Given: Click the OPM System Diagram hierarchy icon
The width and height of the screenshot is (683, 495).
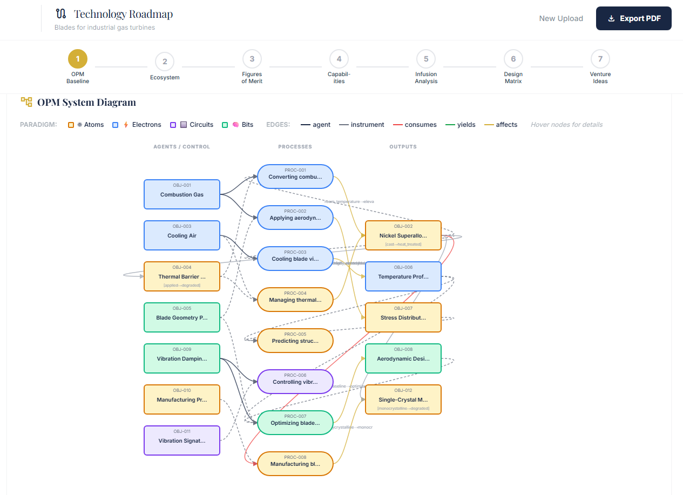Looking at the screenshot, I should [x=26, y=102].
